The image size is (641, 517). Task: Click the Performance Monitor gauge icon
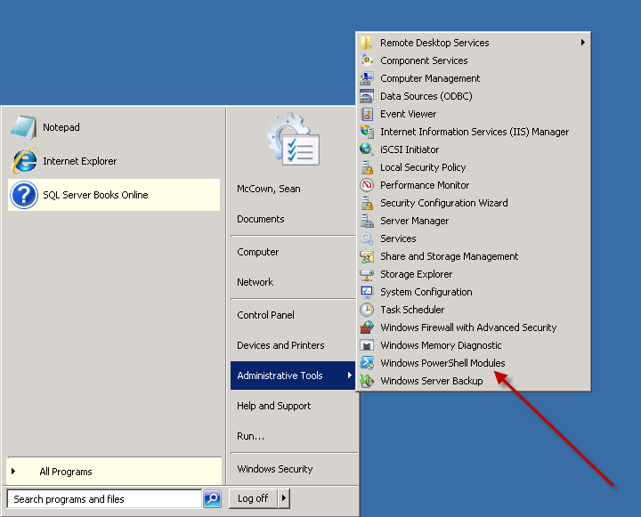367,185
